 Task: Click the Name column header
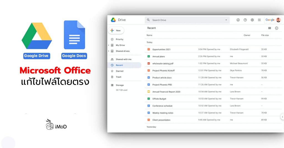(x=149, y=35)
